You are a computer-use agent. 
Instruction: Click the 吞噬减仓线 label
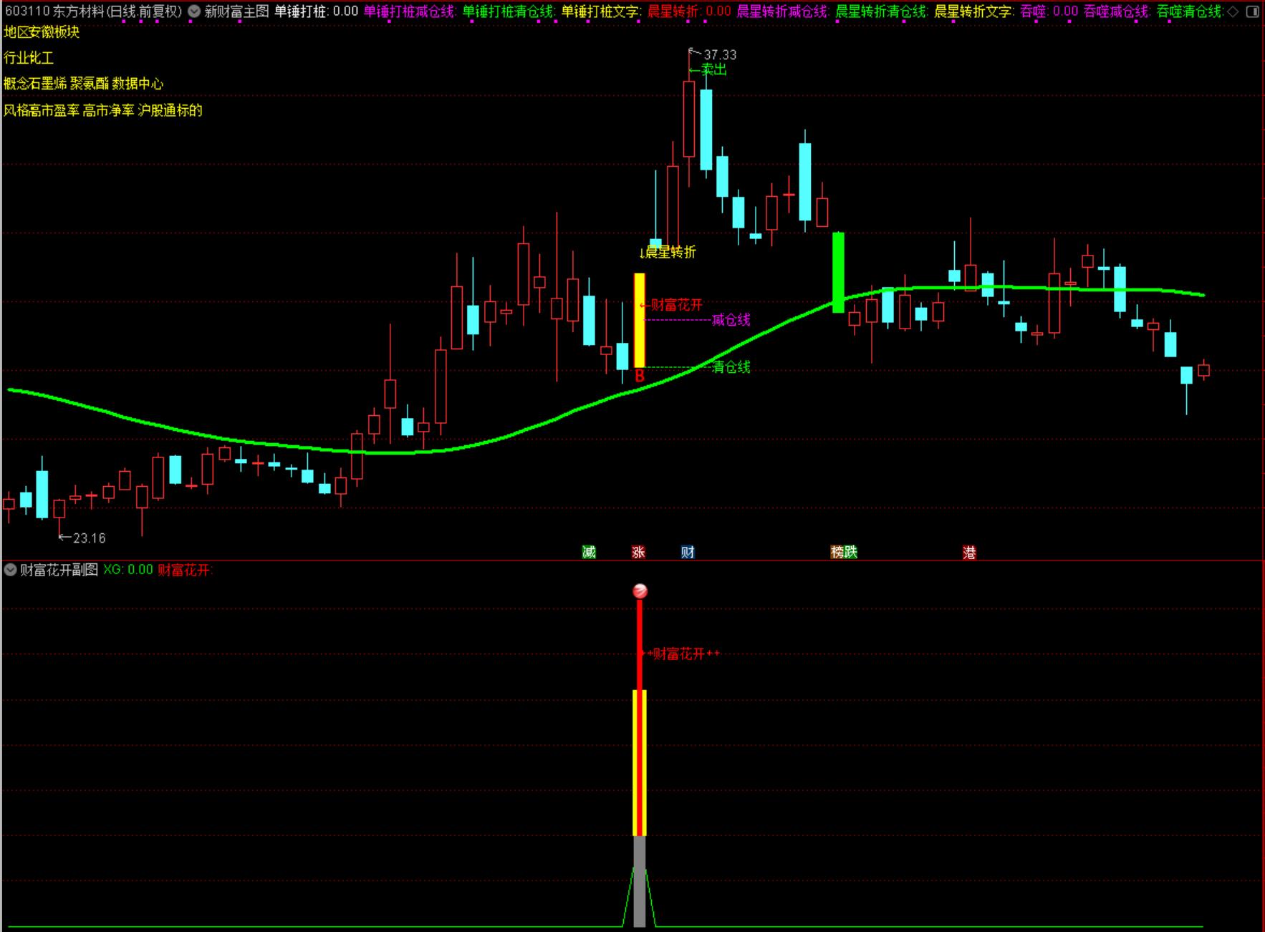(x=1117, y=11)
